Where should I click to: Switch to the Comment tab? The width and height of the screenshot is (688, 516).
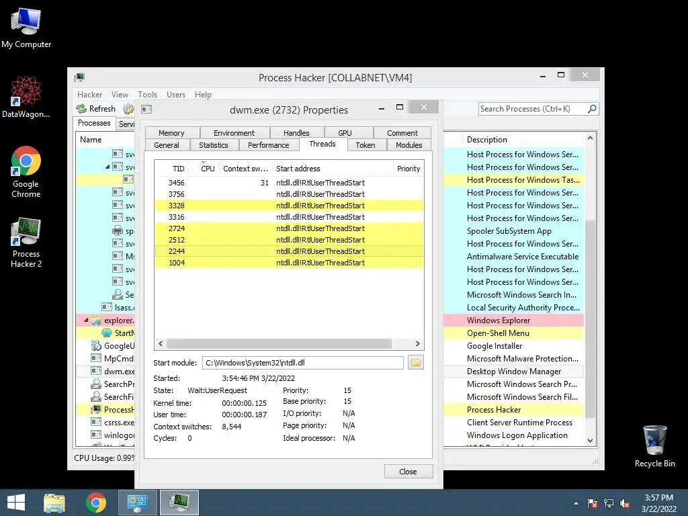pos(402,133)
